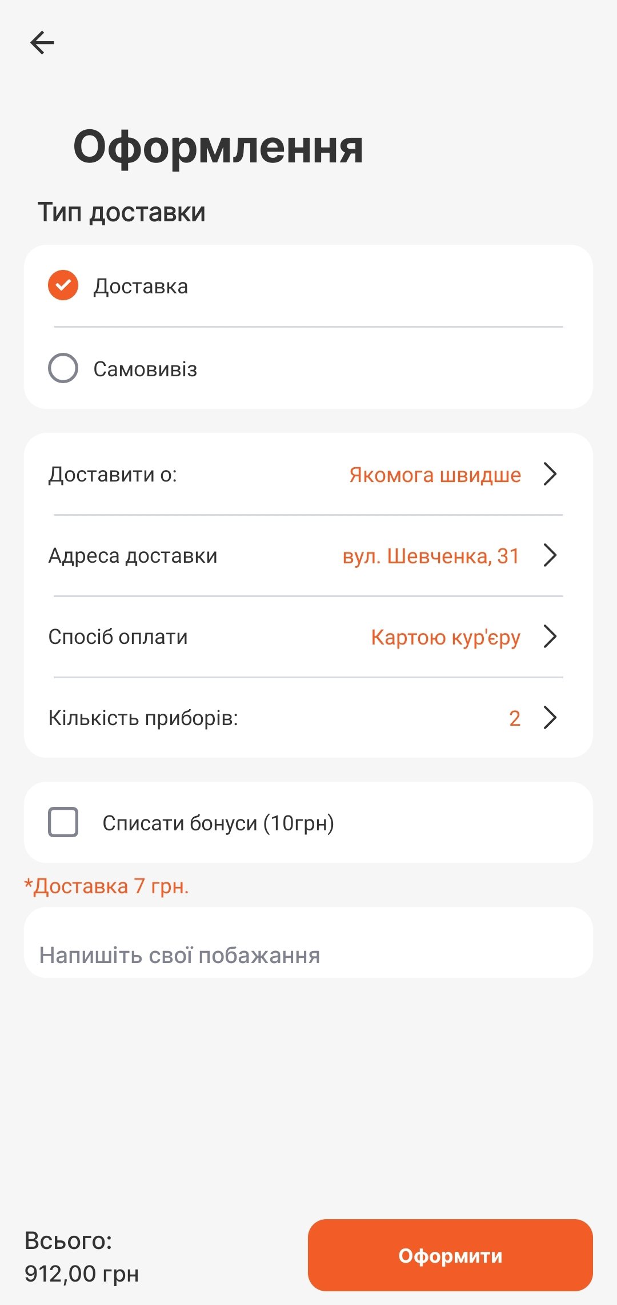Click the wishes comment input field
Screen dimensions: 617x1305
pos(308,954)
